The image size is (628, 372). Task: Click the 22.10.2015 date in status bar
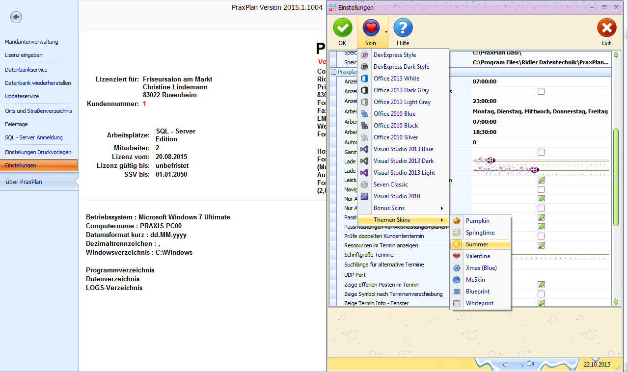coord(597,364)
